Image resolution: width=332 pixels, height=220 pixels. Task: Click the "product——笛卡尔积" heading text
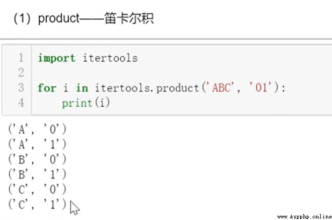[x=96, y=19]
